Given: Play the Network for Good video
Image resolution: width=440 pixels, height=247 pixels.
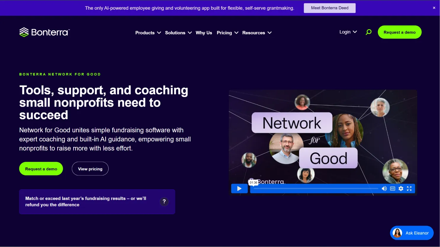Looking at the screenshot, I should coord(239,188).
